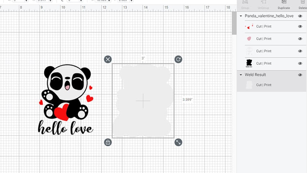Click the 3.599" height dimension label

[187, 100]
